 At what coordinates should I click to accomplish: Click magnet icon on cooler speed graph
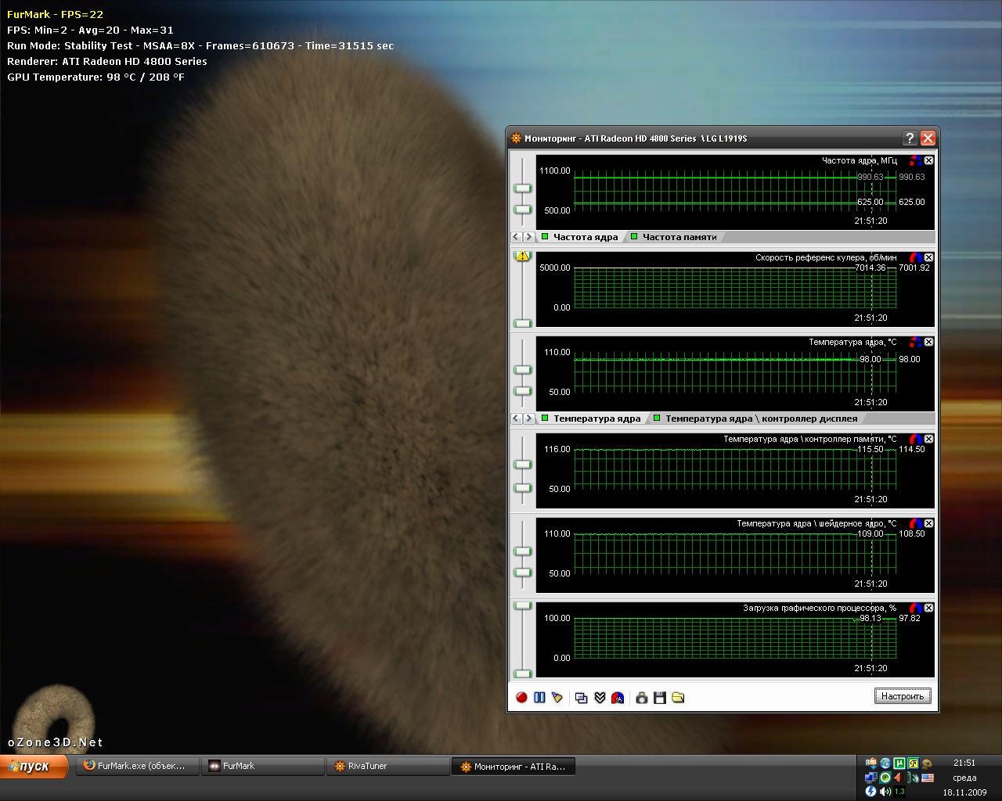[x=915, y=257]
